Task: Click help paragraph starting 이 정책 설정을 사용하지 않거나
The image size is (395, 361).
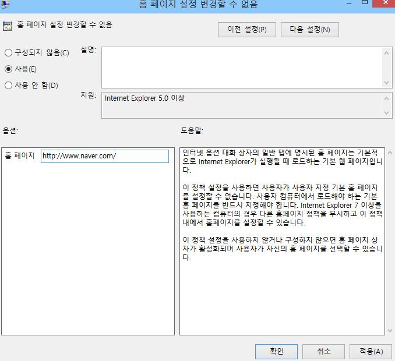Action: pyautogui.click(x=282, y=249)
